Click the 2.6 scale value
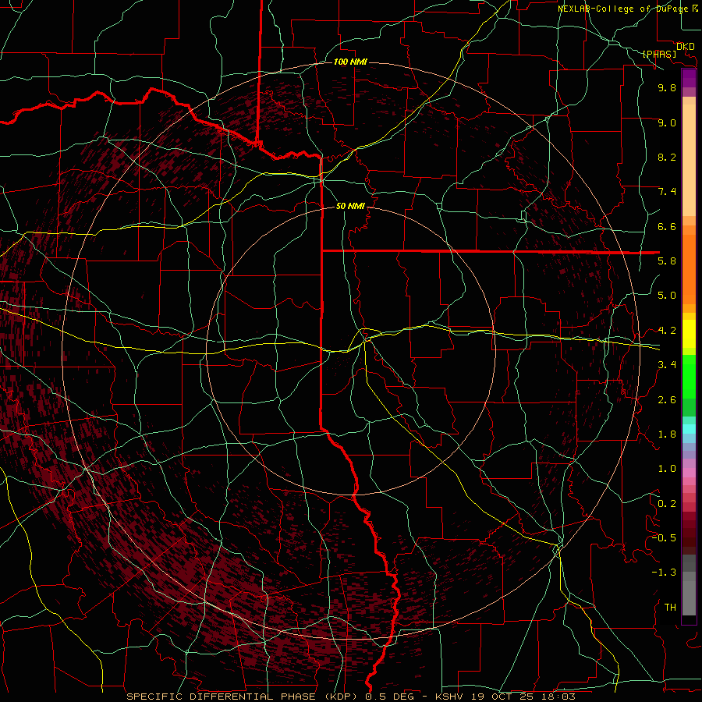702x702 pixels. tap(667, 400)
